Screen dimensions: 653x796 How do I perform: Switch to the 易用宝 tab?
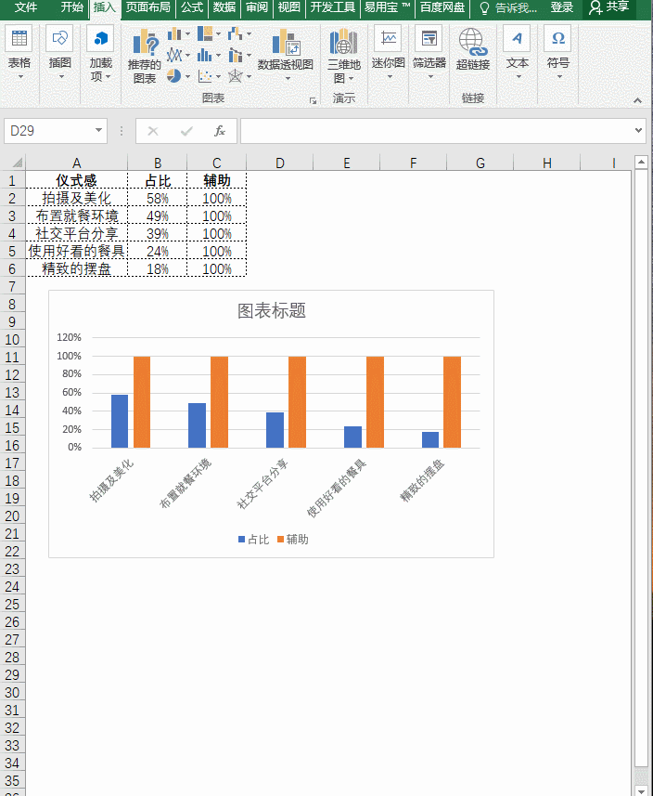coord(388,7)
